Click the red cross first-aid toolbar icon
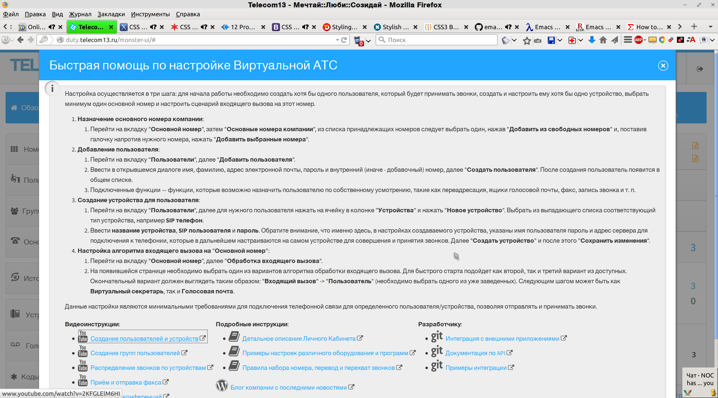The height and width of the screenshot is (398, 718). coord(572,40)
